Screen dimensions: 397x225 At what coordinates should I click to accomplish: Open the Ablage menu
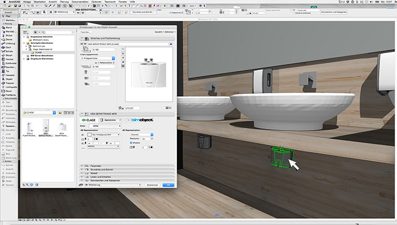27,2
